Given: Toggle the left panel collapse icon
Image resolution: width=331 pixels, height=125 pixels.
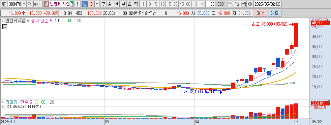Looking at the screenshot, I should pyautogui.click(x=4, y=4).
